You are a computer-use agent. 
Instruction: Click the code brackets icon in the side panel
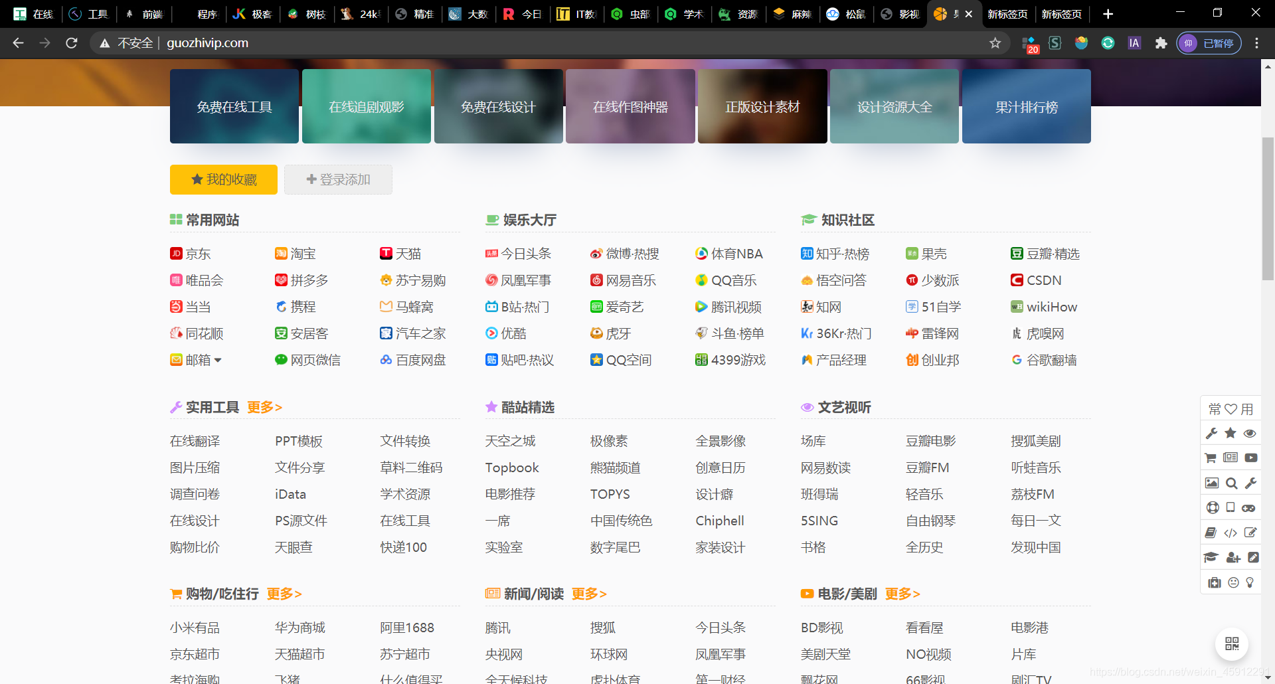click(1231, 533)
